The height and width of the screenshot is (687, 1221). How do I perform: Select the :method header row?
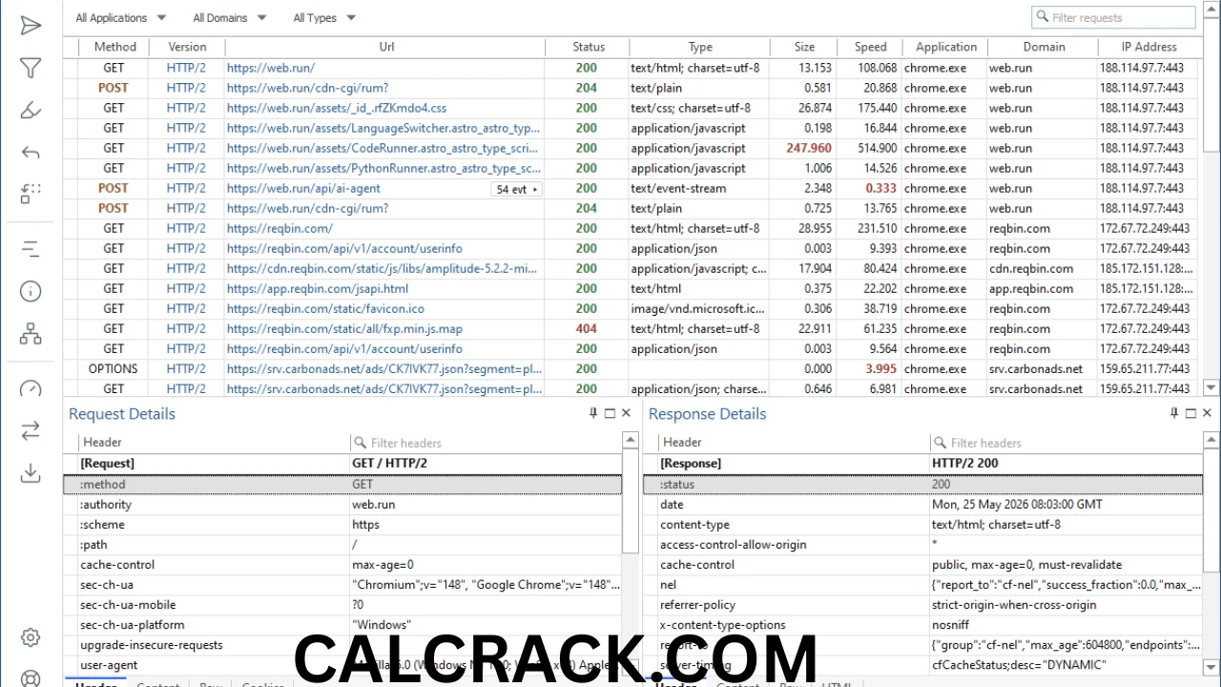coord(342,485)
